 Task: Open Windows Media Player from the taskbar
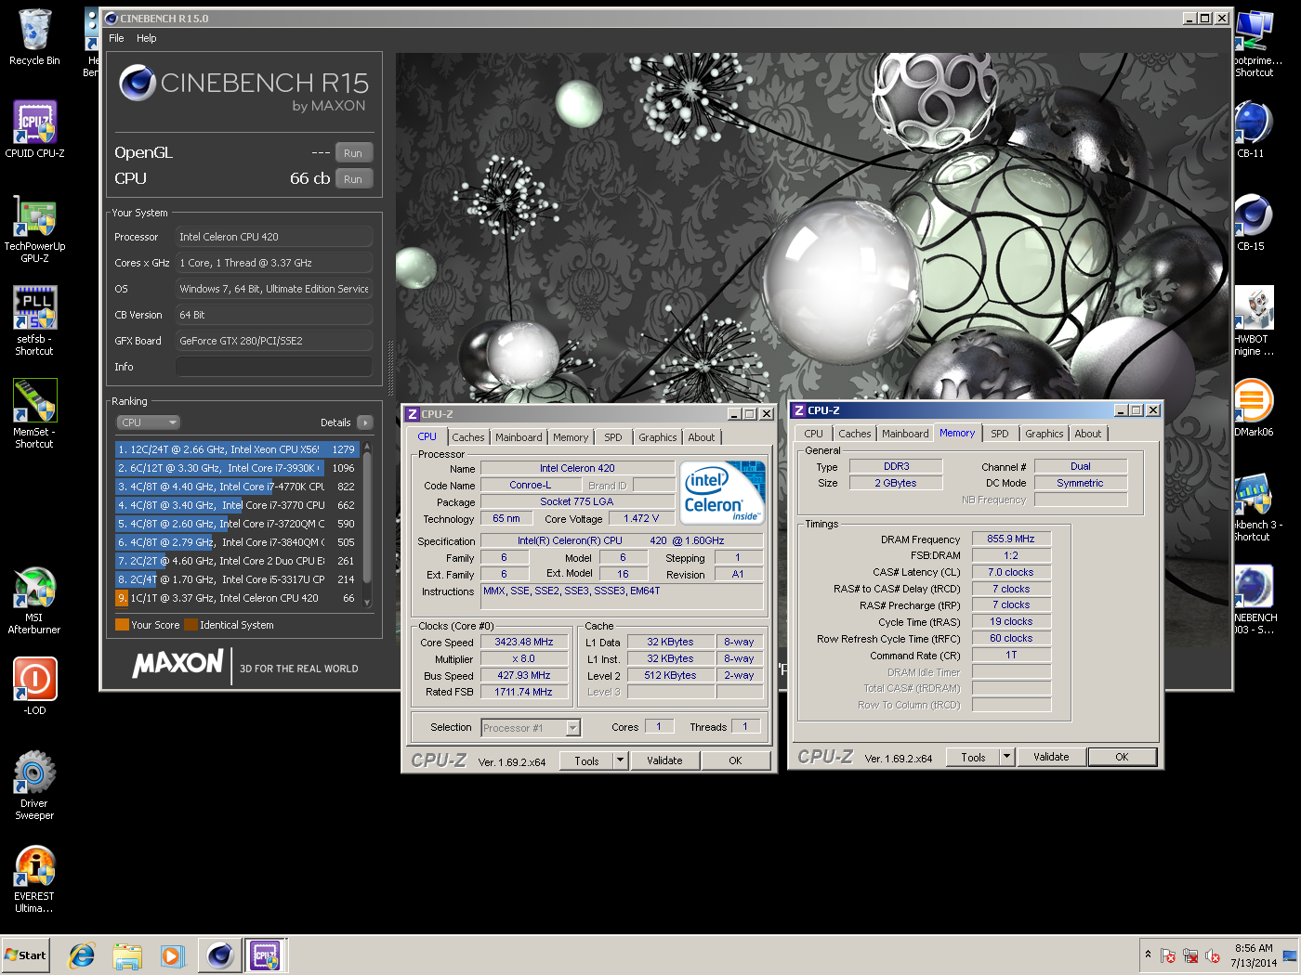tap(172, 955)
